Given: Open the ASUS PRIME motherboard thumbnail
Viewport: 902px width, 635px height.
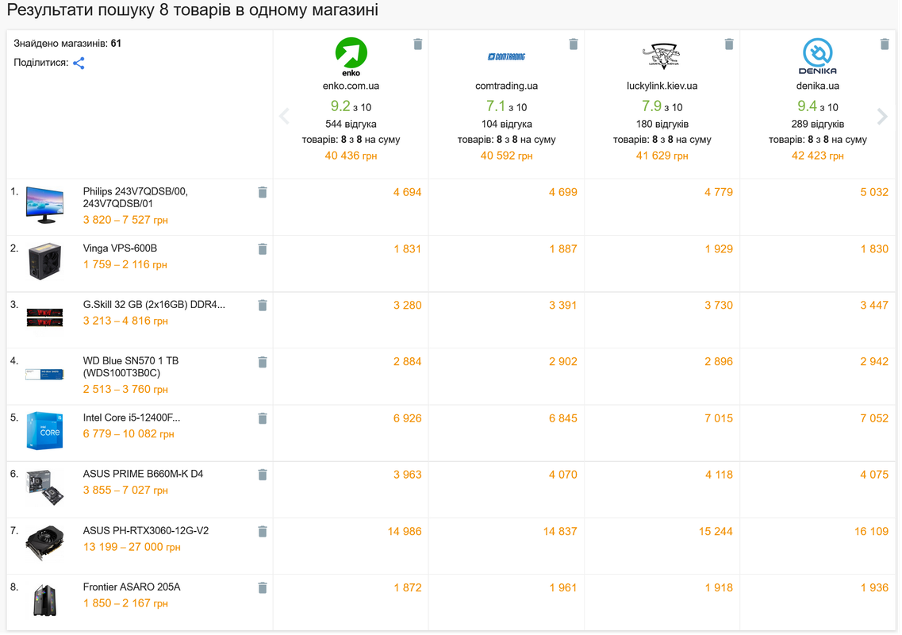Looking at the screenshot, I should click(45, 488).
